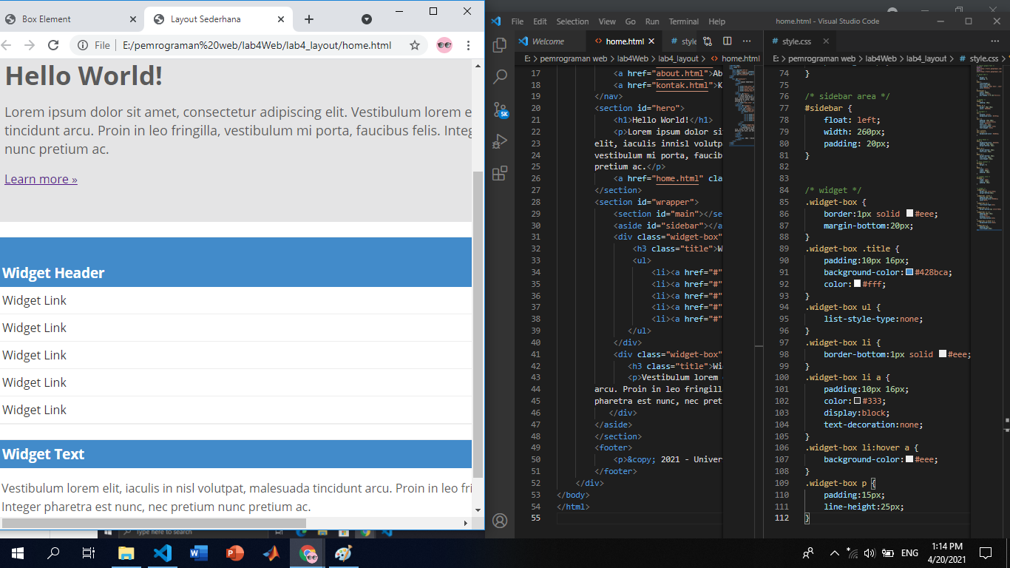
Task: Open Chrome's three-dot menu
Action: tap(468, 45)
